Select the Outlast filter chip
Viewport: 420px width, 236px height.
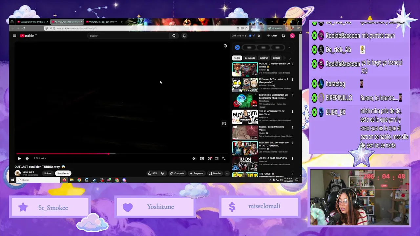276,58
